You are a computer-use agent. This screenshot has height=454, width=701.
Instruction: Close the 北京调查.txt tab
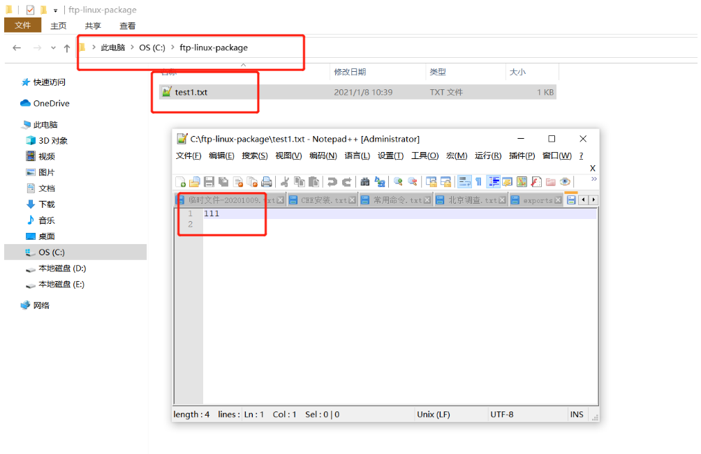[x=503, y=200]
